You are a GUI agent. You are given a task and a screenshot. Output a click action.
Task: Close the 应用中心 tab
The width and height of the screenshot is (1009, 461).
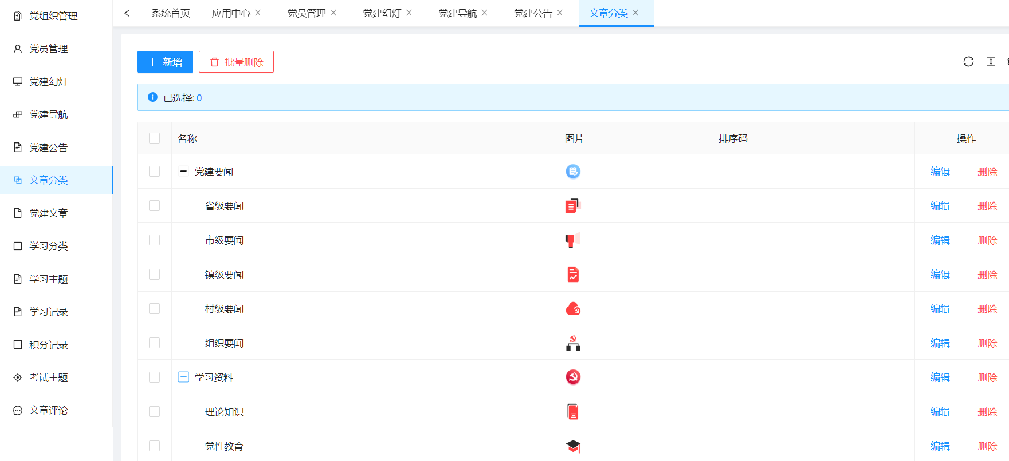258,13
